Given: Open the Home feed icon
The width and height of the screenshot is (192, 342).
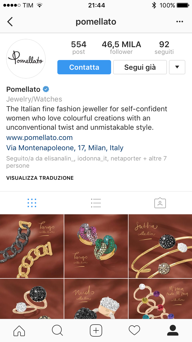Looking at the screenshot, I should [19, 330].
